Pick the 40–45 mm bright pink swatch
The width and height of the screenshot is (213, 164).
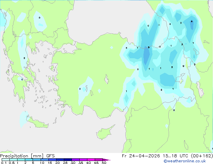tap(91, 160)
